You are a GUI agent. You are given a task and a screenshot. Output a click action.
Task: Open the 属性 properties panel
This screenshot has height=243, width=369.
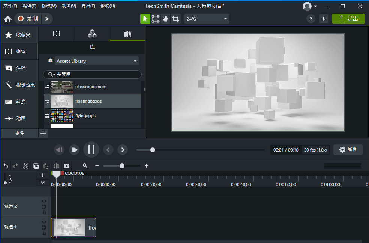(348, 149)
